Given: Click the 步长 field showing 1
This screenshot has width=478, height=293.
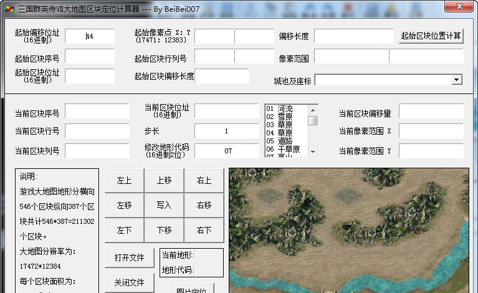Looking at the screenshot, I should (227, 131).
